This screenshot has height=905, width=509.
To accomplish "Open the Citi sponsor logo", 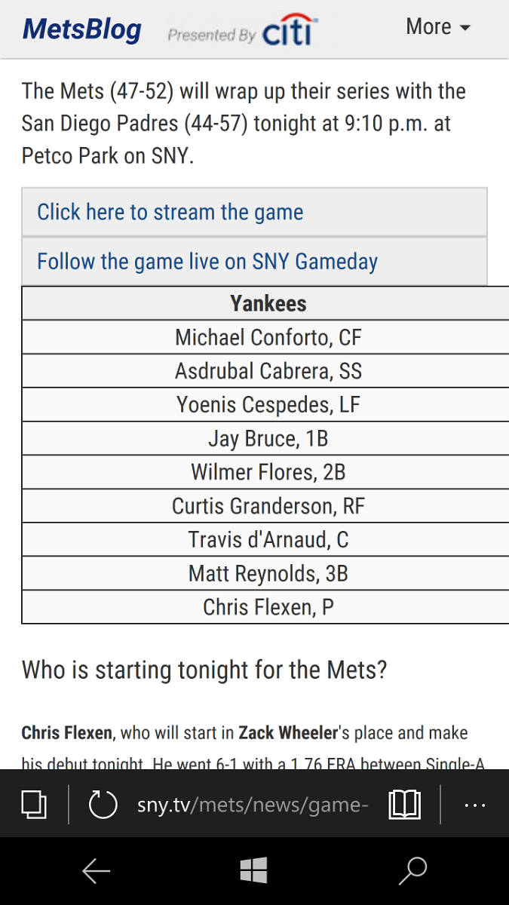I will click(290, 30).
